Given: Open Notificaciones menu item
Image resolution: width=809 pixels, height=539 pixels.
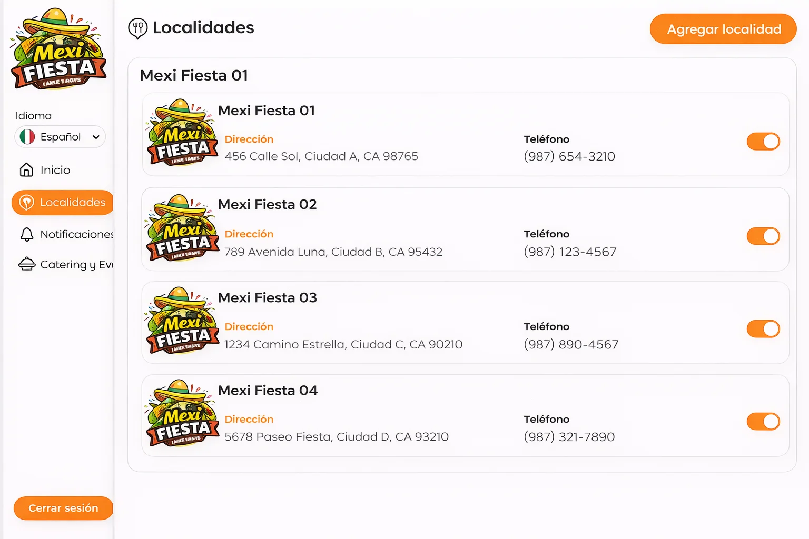Looking at the screenshot, I should (x=76, y=234).
